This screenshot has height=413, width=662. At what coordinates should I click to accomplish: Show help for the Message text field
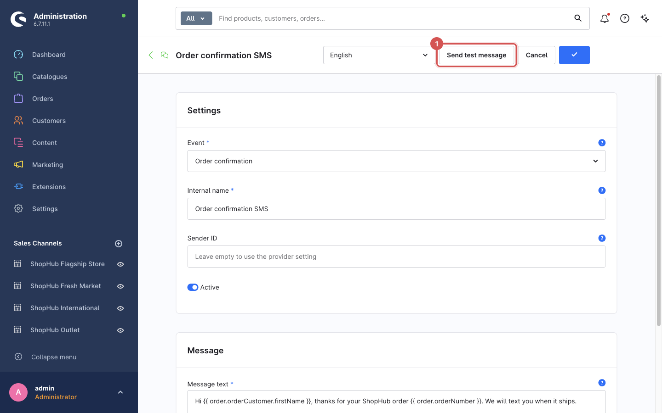coord(602,383)
